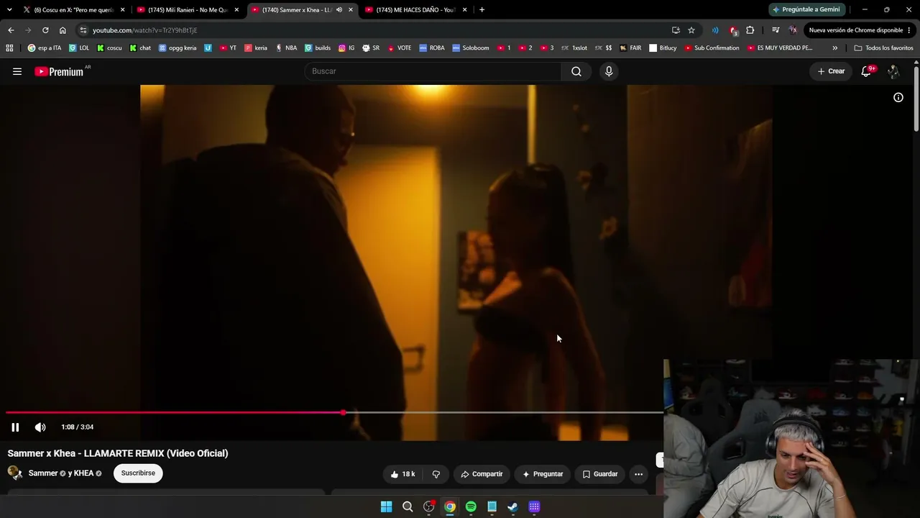Click the red playhead on the progress bar
This screenshot has width=920, height=518.
coord(344,412)
